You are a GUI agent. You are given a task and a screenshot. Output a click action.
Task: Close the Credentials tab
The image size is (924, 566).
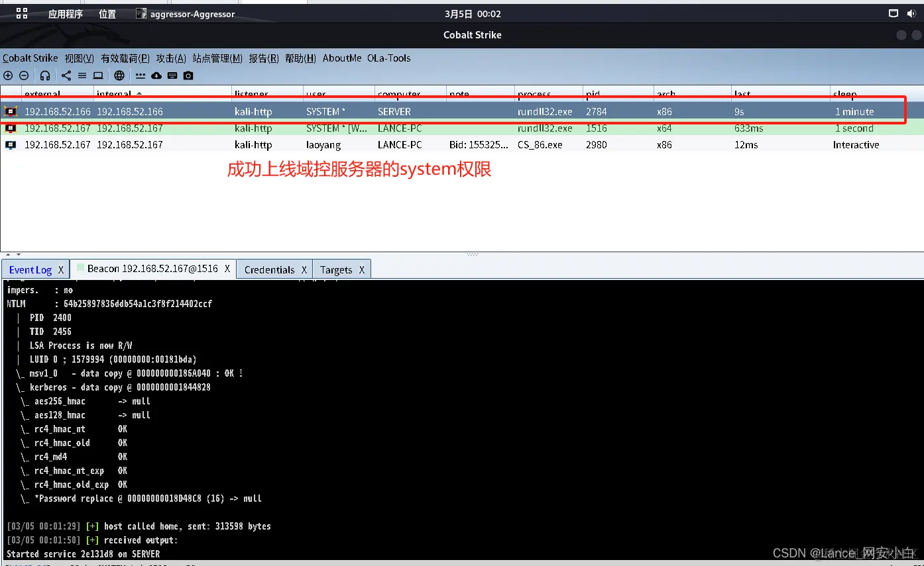(x=304, y=269)
